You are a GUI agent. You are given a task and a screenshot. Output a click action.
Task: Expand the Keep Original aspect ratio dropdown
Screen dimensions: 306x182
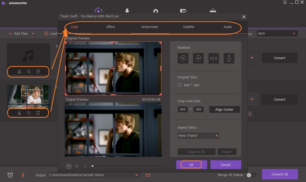tap(198, 136)
